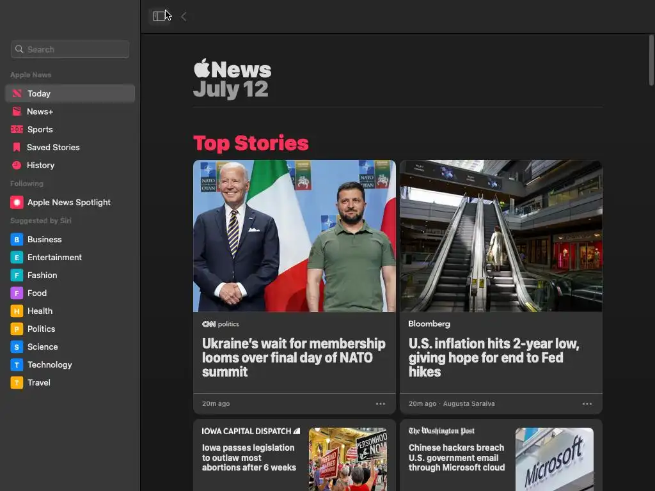Open the Science topic label
655x491 pixels.
43,347
